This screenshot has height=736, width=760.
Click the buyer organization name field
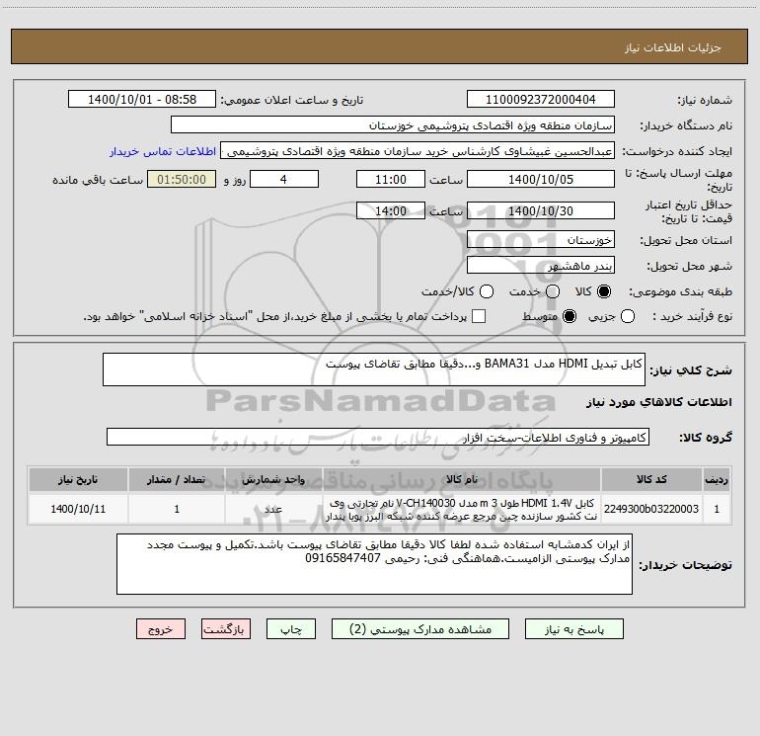coord(393,125)
